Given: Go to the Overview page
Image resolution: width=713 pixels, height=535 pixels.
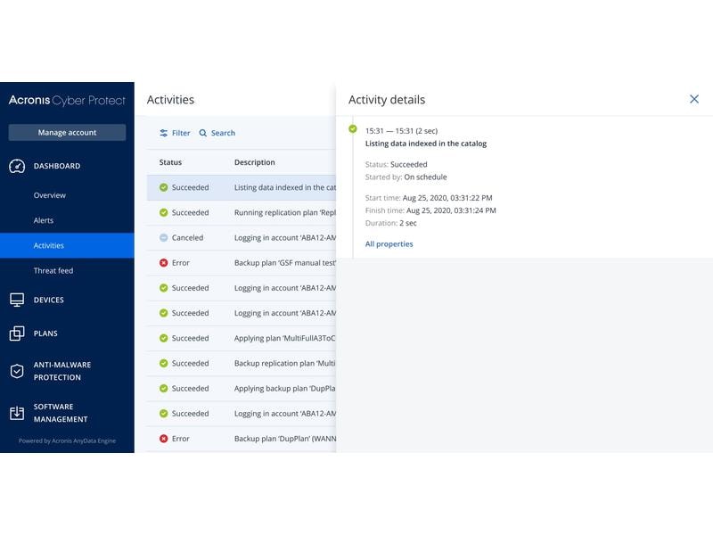Looking at the screenshot, I should pos(50,195).
